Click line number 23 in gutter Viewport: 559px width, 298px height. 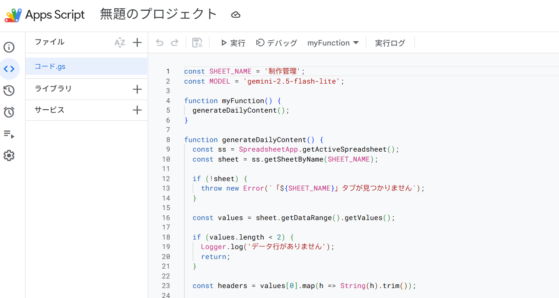pyautogui.click(x=166, y=286)
